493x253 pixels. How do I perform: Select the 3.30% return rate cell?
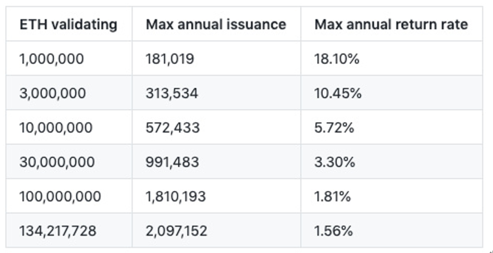coord(334,162)
